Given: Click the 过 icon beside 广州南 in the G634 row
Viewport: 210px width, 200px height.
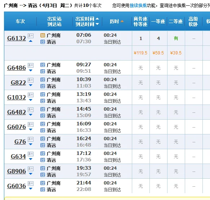Looking at the screenshot, I should tap(43, 154).
